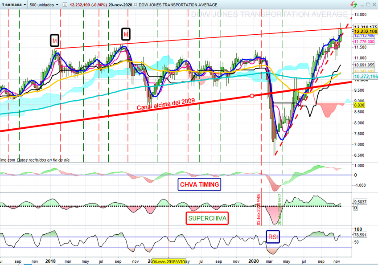The image size is (378, 265).
Task: Select the black line label 10.691,055
Action: click(x=364, y=65)
